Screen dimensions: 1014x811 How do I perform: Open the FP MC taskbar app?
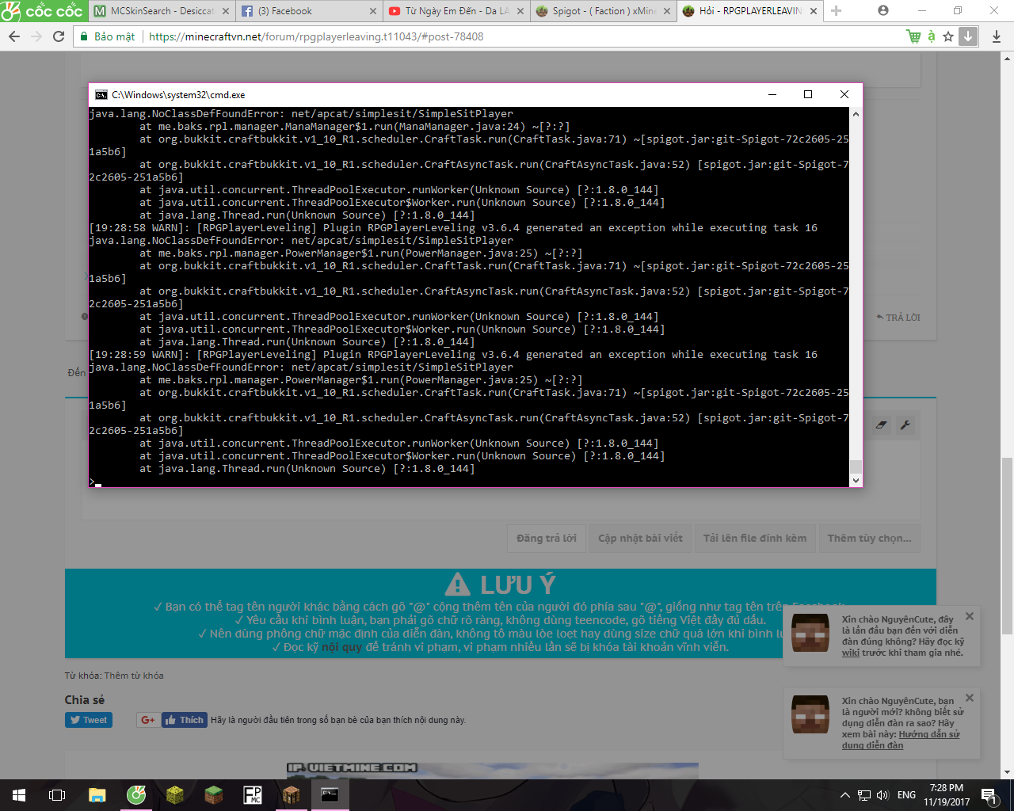(252, 795)
